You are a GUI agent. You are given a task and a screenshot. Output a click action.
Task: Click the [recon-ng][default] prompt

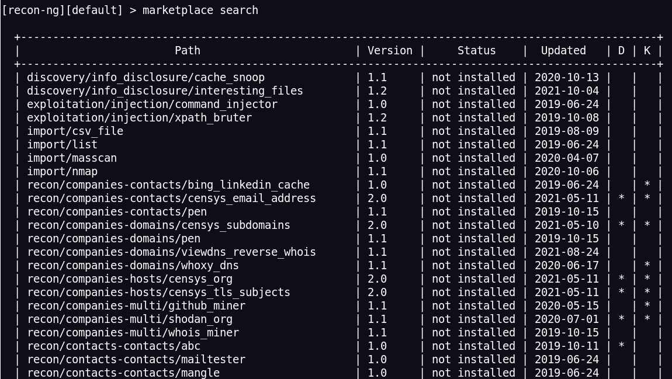tap(62, 11)
